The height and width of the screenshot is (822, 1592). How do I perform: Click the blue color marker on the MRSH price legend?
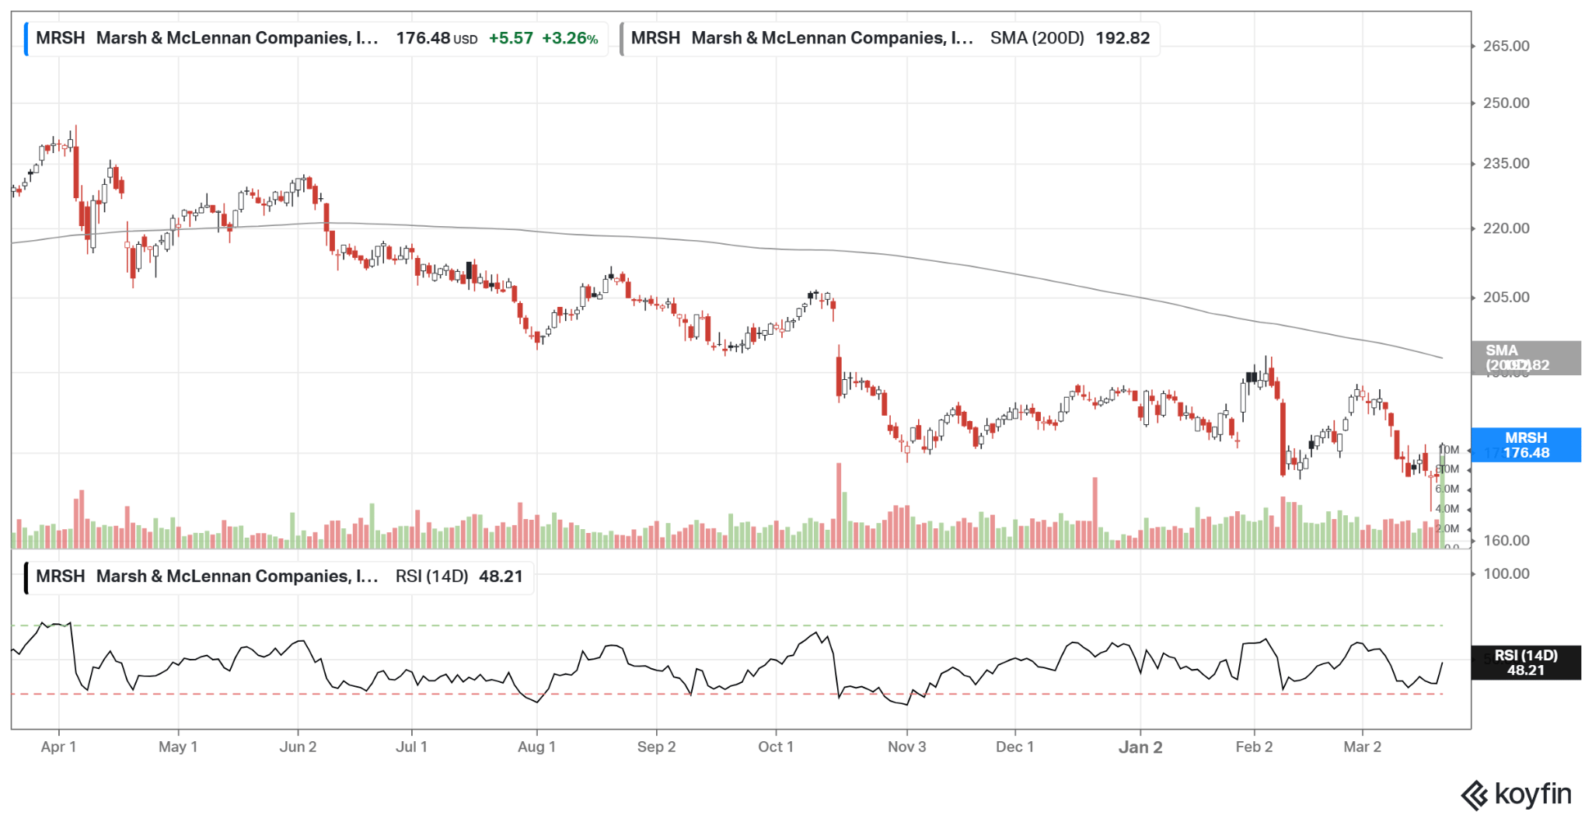(x=26, y=39)
